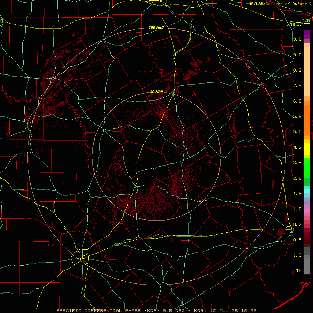Image resolution: width=313 pixels, height=313 pixels.
Task: Click the 2.6 scale value
Action: [297, 178]
